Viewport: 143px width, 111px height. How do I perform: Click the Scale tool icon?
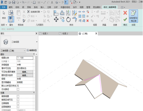pos(84,16)
